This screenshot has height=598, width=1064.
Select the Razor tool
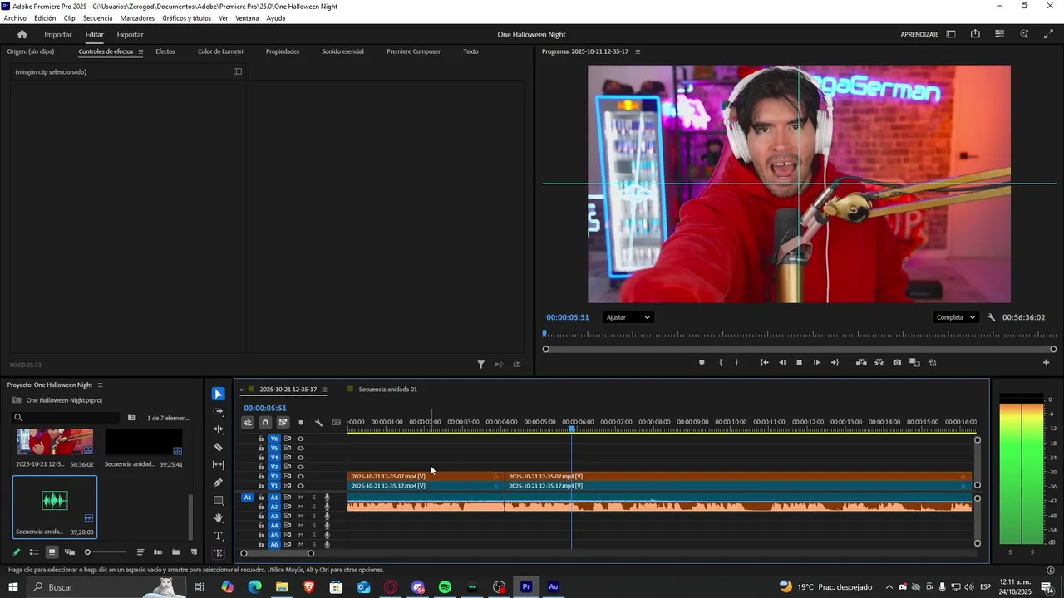tap(219, 447)
